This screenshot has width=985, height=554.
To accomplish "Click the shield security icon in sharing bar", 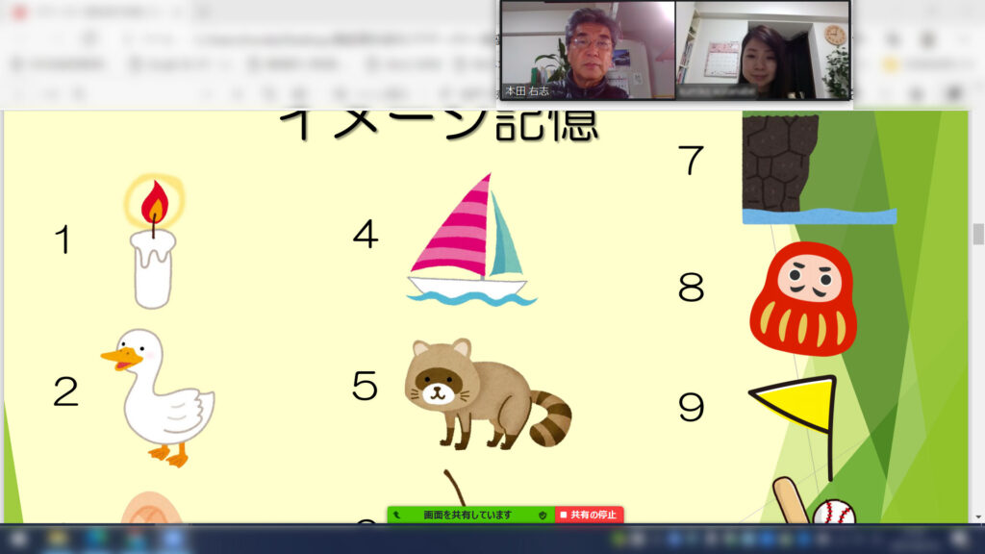I will (x=543, y=516).
